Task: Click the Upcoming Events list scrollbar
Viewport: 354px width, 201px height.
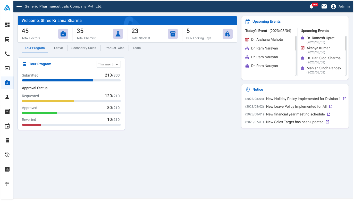Action: [x=346, y=56]
